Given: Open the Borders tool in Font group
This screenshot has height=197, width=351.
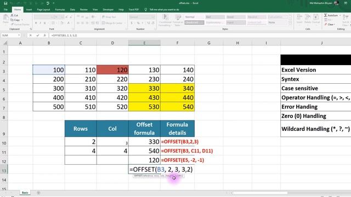Looking at the screenshot, I should (x=53, y=23).
